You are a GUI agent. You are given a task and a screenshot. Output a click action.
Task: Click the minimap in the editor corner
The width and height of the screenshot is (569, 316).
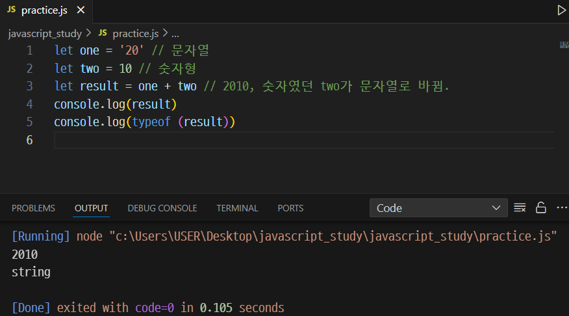point(564,45)
